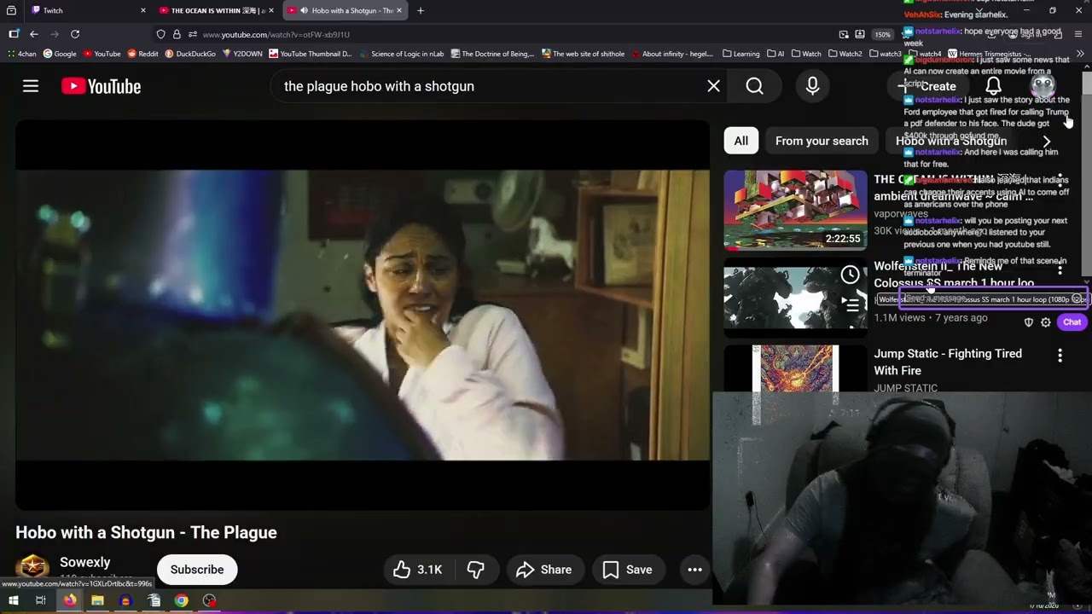Viewport: 1092px width, 614px height.
Task: Select the 'From your search' chip
Action: [x=822, y=141]
